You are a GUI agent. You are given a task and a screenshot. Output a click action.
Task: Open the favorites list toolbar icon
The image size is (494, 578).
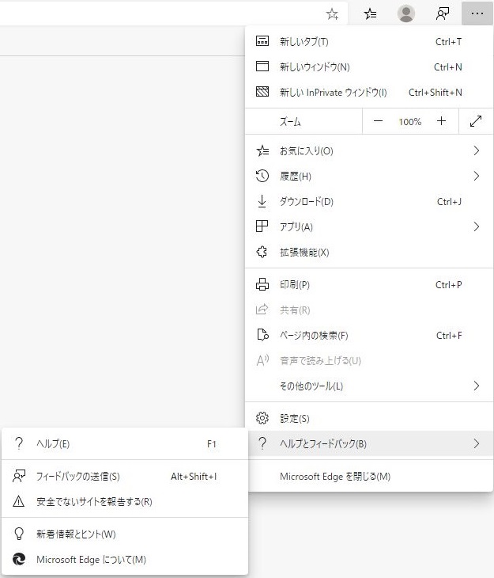click(370, 14)
